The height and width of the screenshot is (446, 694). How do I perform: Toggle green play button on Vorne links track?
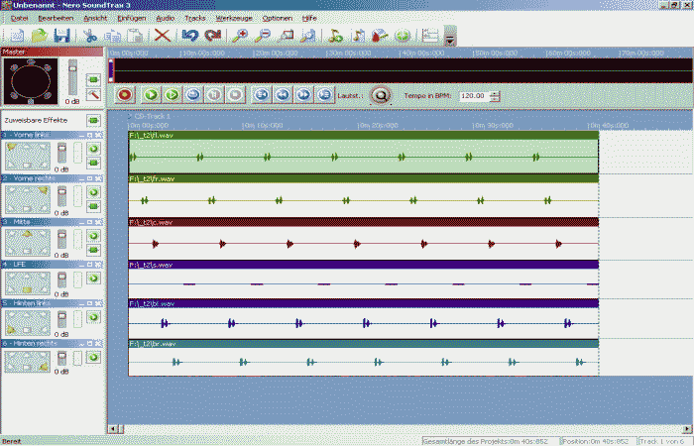(93, 149)
